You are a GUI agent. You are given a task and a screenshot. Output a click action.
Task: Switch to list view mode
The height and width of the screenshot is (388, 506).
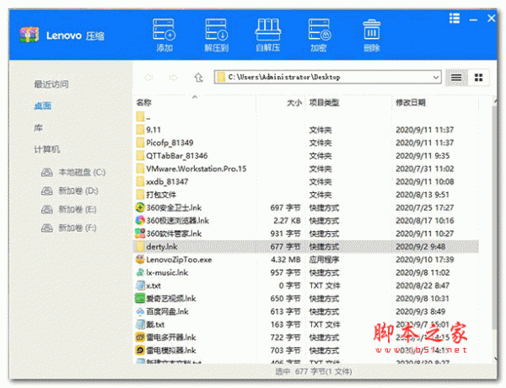(456, 78)
